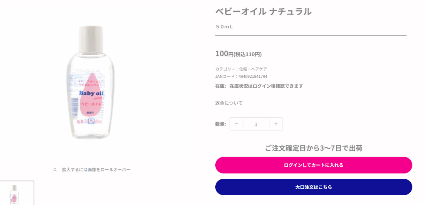Click the (税込110円) tax-included price
Screen dimensions: 424x205
tap(248, 54)
